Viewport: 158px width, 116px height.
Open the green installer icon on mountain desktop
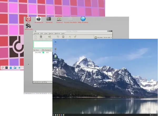point(55,56)
